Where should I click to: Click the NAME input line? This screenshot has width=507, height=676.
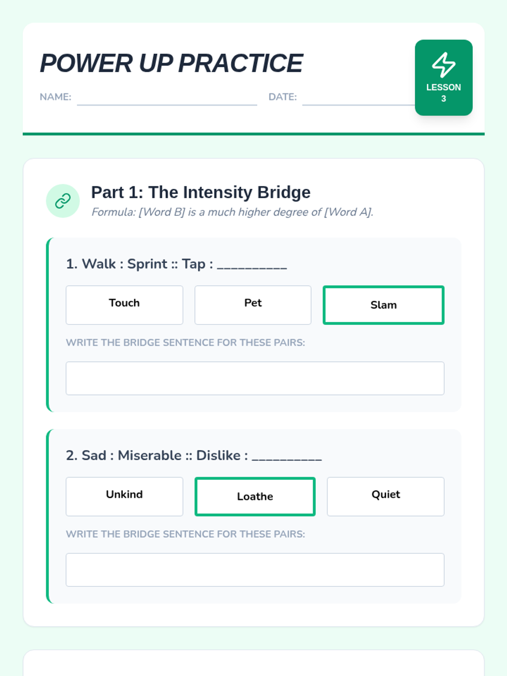coord(167,98)
